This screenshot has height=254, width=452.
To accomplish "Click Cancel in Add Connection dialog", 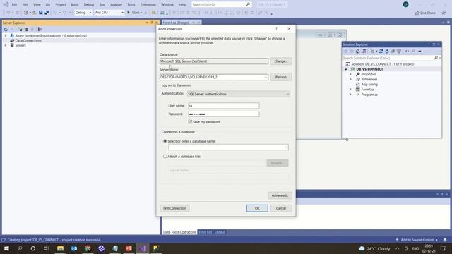I will click(x=281, y=208).
